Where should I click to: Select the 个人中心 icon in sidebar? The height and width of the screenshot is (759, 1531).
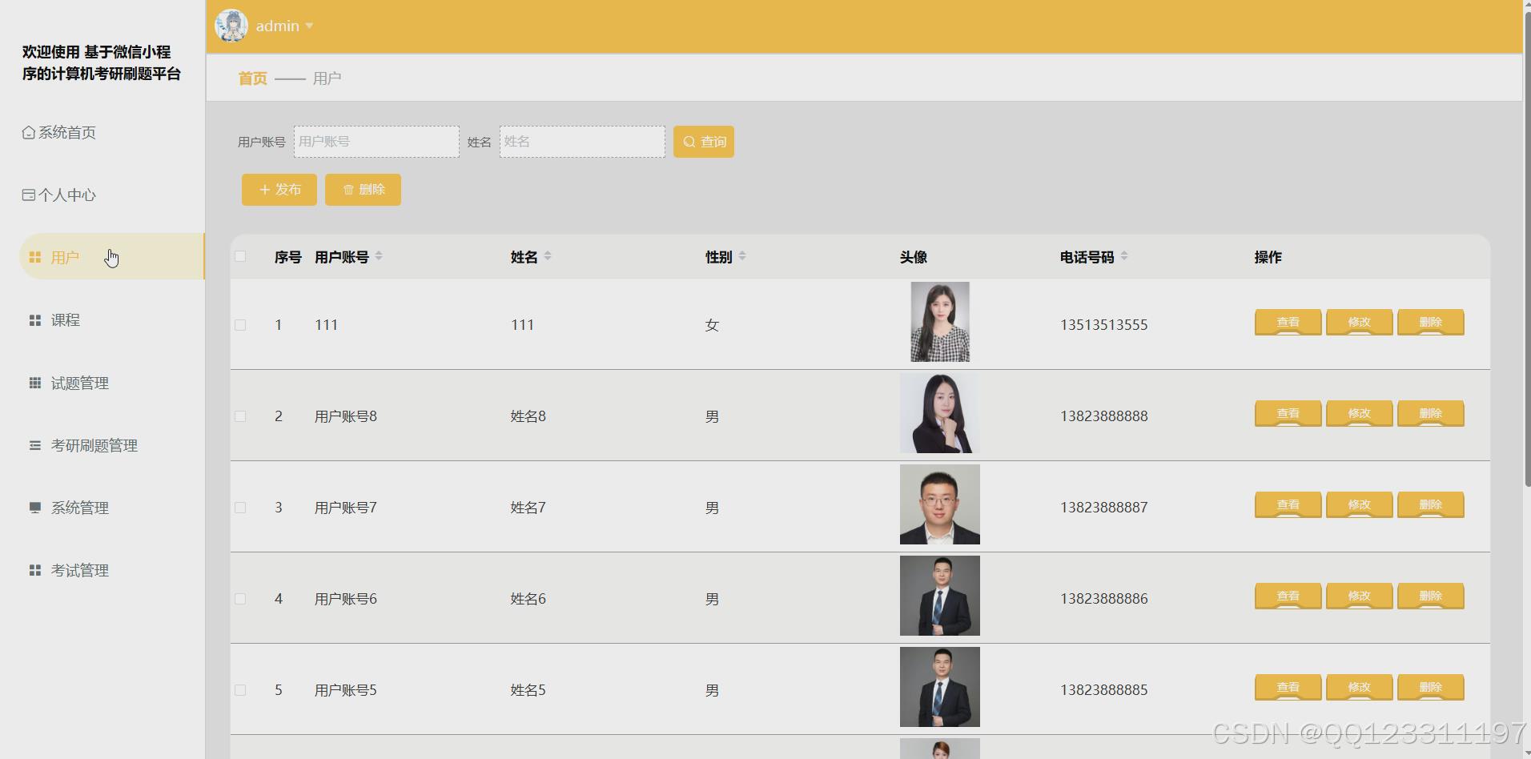pyautogui.click(x=28, y=194)
